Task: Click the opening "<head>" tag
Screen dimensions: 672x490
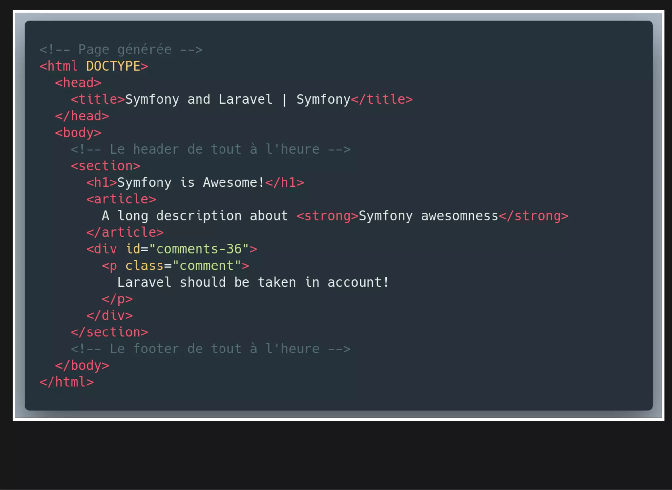Action: point(78,83)
